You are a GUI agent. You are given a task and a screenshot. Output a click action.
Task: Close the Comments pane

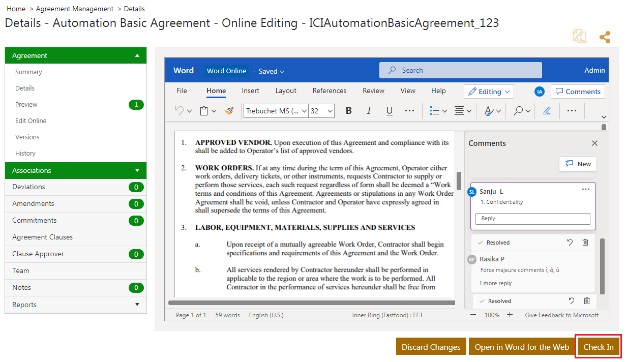pos(594,143)
